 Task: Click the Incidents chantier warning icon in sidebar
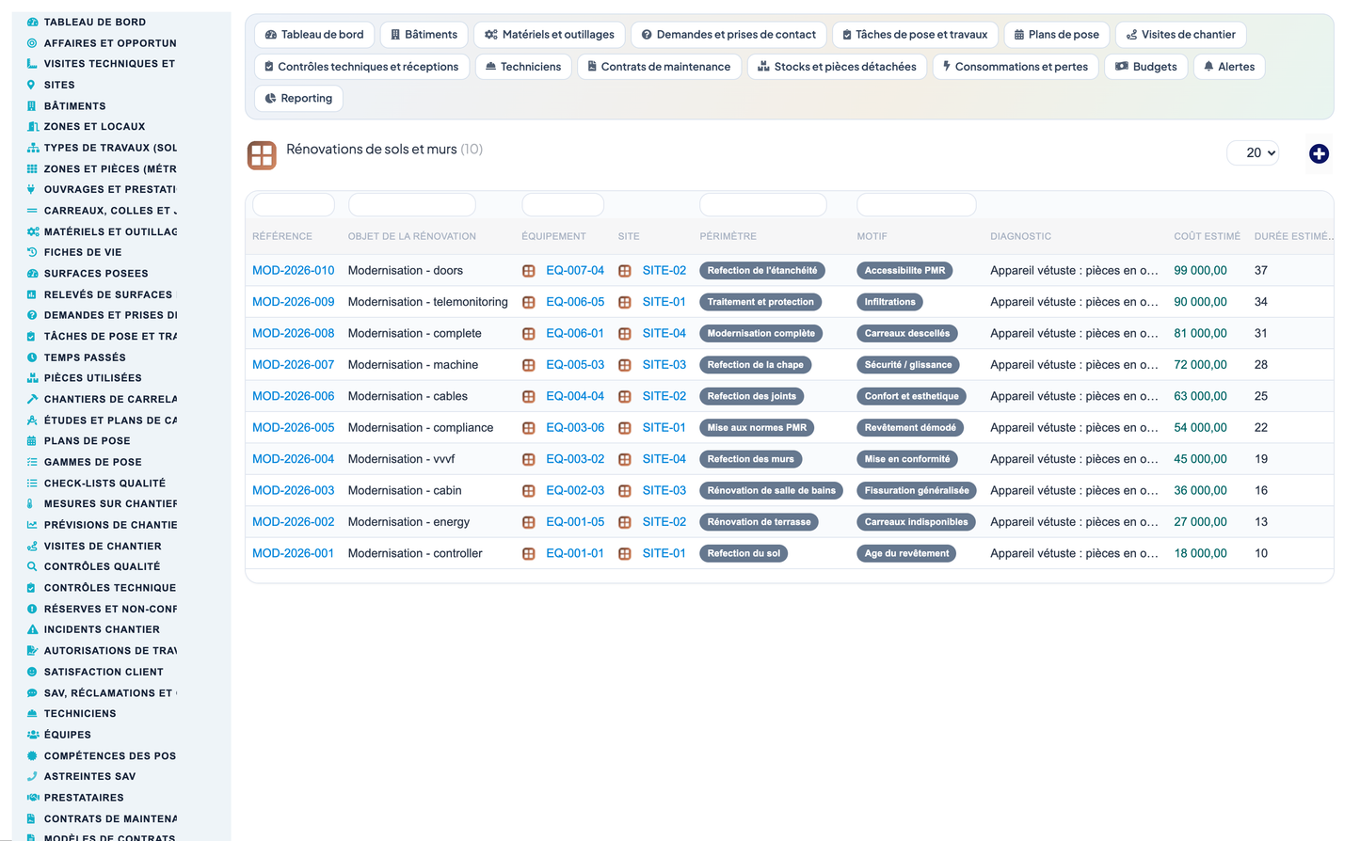pos(32,629)
